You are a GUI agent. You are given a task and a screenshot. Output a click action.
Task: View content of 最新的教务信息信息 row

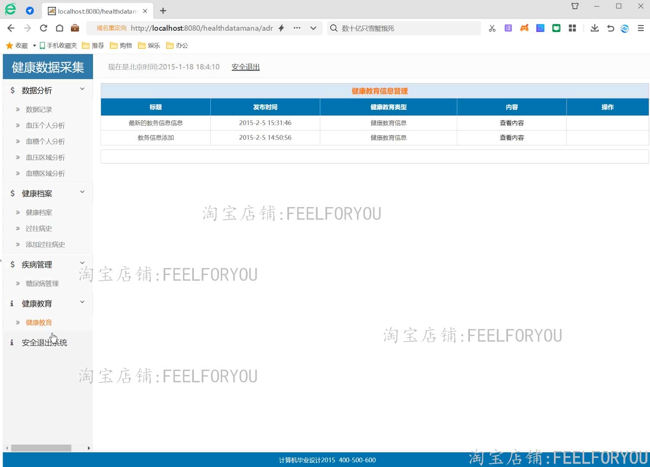tap(512, 123)
